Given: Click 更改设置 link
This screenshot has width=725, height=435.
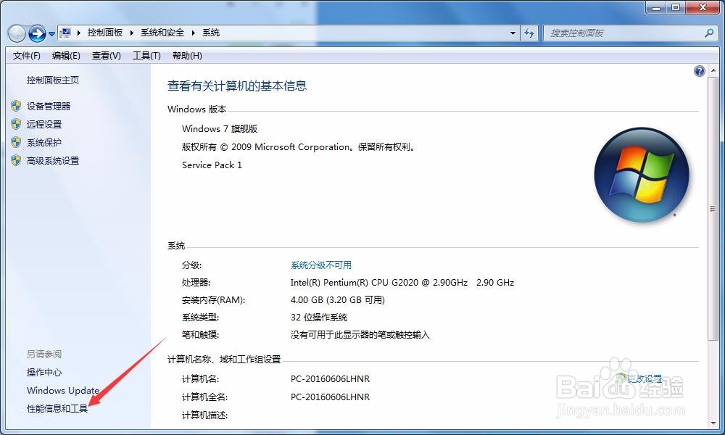Looking at the screenshot, I should [644, 378].
